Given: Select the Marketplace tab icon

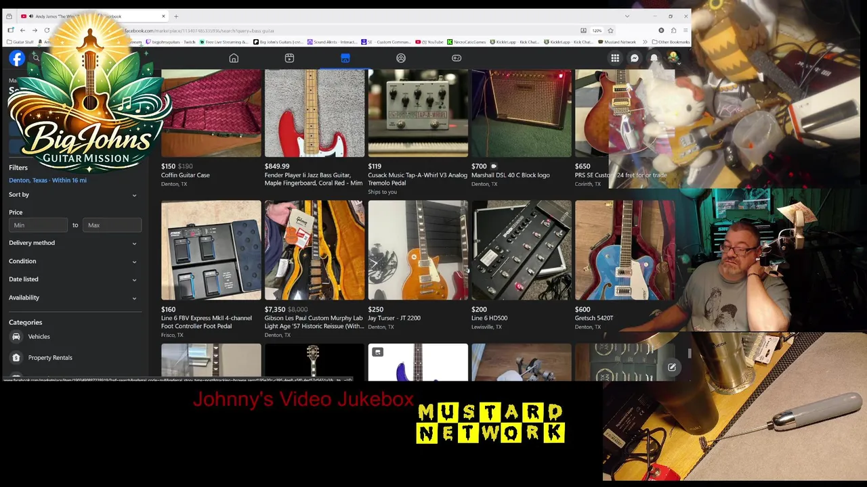Looking at the screenshot, I should (345, 58).
